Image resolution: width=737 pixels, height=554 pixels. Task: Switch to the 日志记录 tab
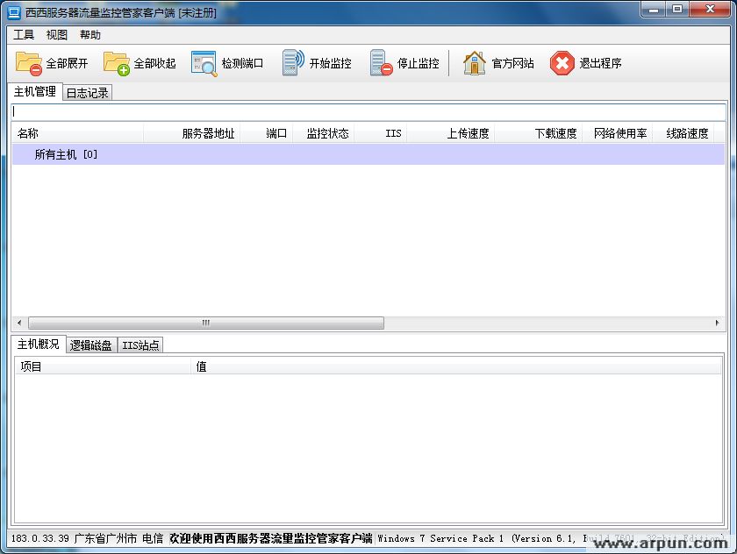(x=85, y=92)
